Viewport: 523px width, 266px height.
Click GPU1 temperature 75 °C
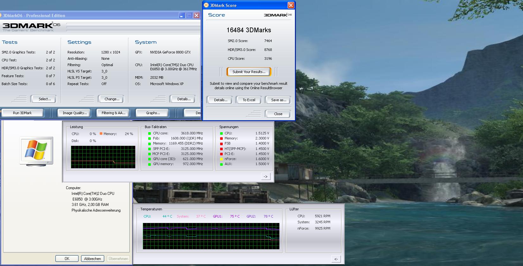tap(235, 216)
